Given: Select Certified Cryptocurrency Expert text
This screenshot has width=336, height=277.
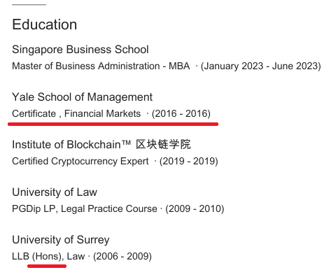Looking at the screenshot, I should (x=80, y=162).
